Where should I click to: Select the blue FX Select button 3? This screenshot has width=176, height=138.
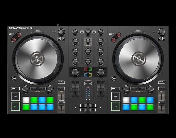tap(86, 75)
